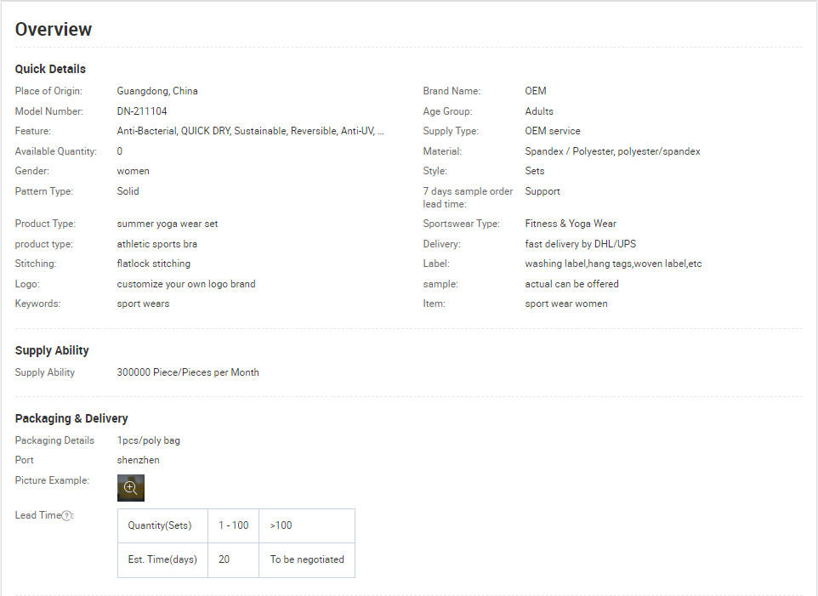Click the '1 - 100' quantity cell

click(x=233, y=525)
